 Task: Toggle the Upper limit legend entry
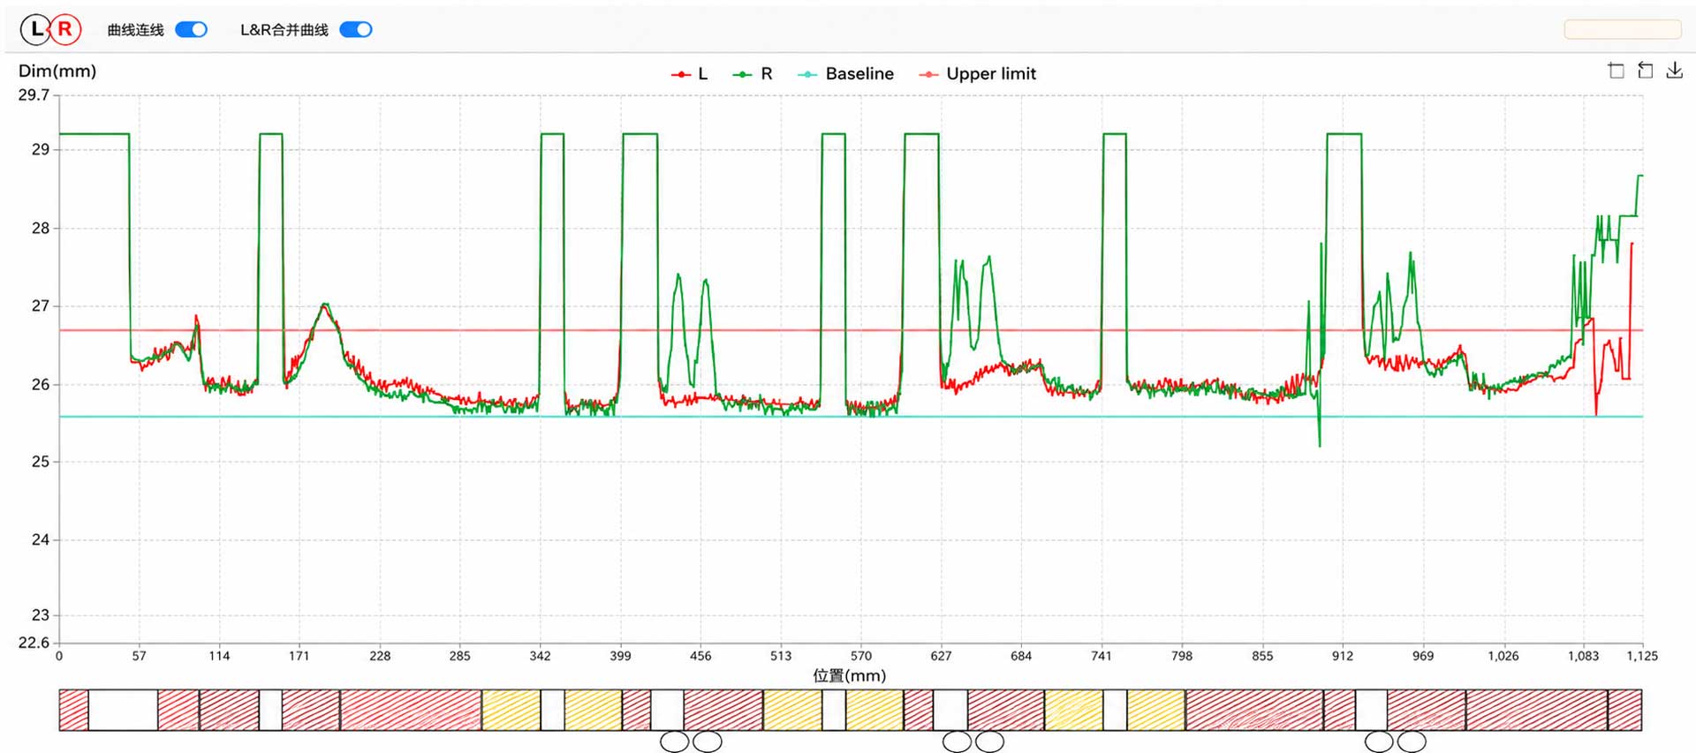click(977, 74)
